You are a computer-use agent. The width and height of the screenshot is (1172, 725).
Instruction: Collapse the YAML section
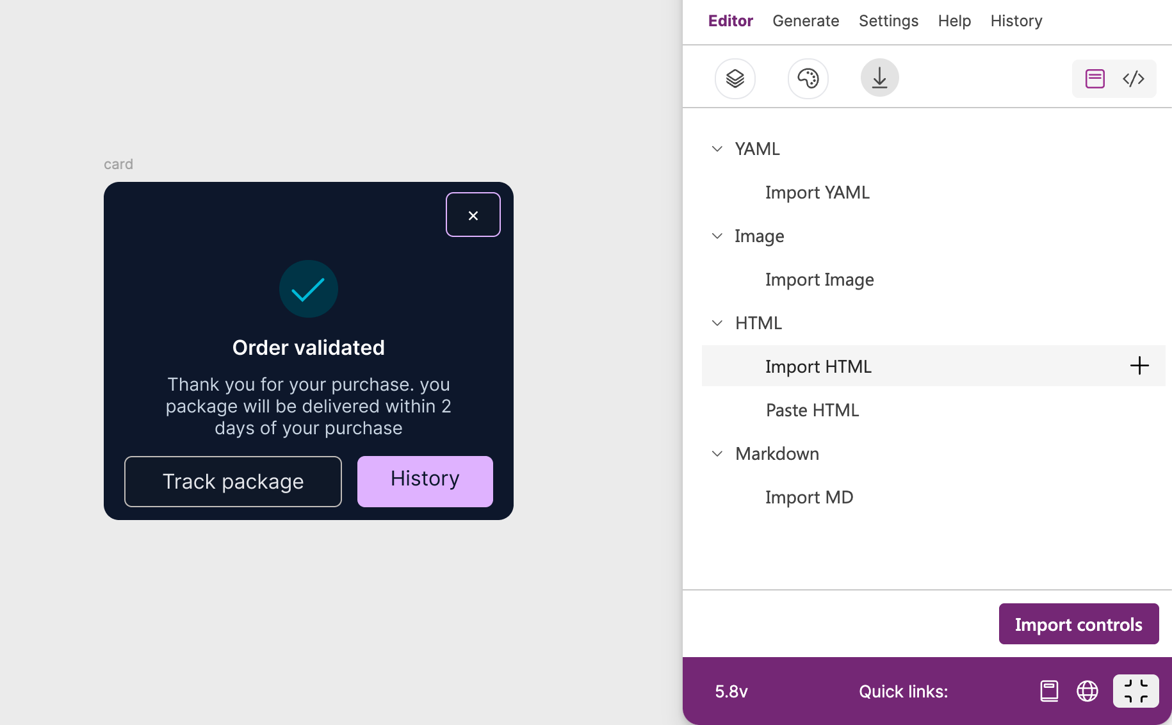coord(717,149)
